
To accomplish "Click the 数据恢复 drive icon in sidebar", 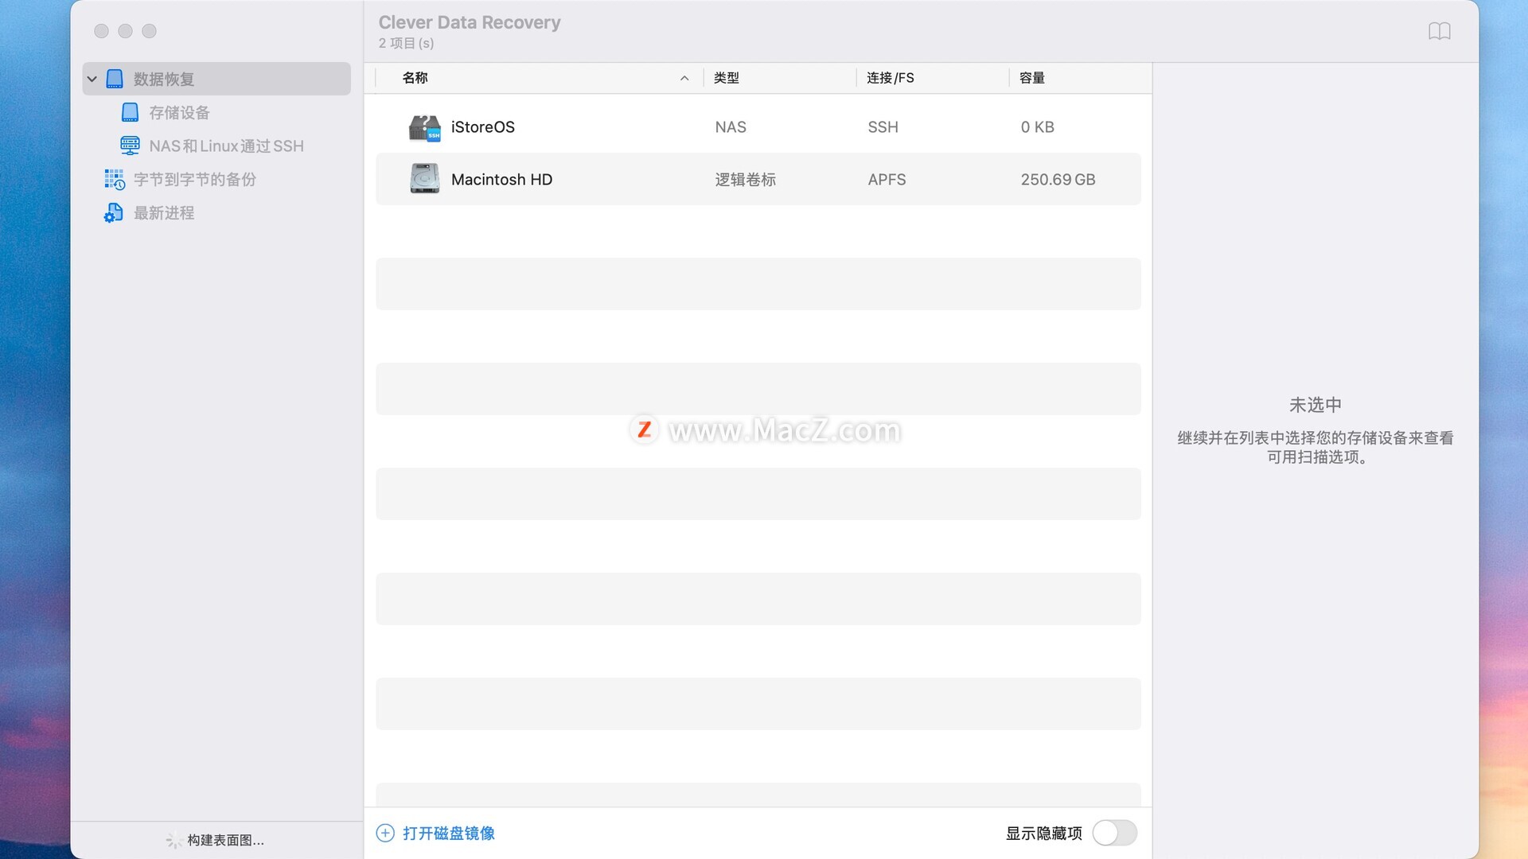I will [115, 79].
